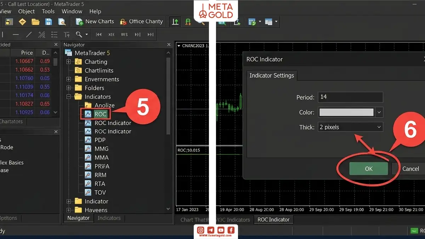Open dropdown arrow beside the grid icon
Viewport: 425px width, 239px height.
coord(260,22)
